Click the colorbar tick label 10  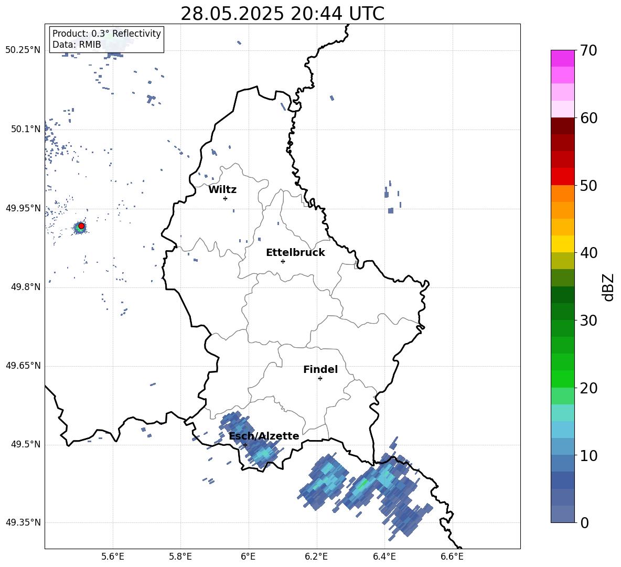pos(588,455)
